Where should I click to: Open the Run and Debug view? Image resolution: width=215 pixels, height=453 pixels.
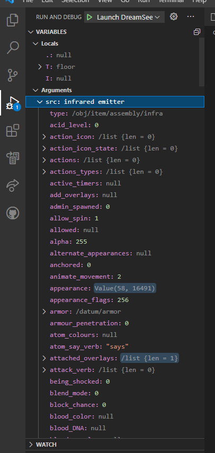pos(13,103)
